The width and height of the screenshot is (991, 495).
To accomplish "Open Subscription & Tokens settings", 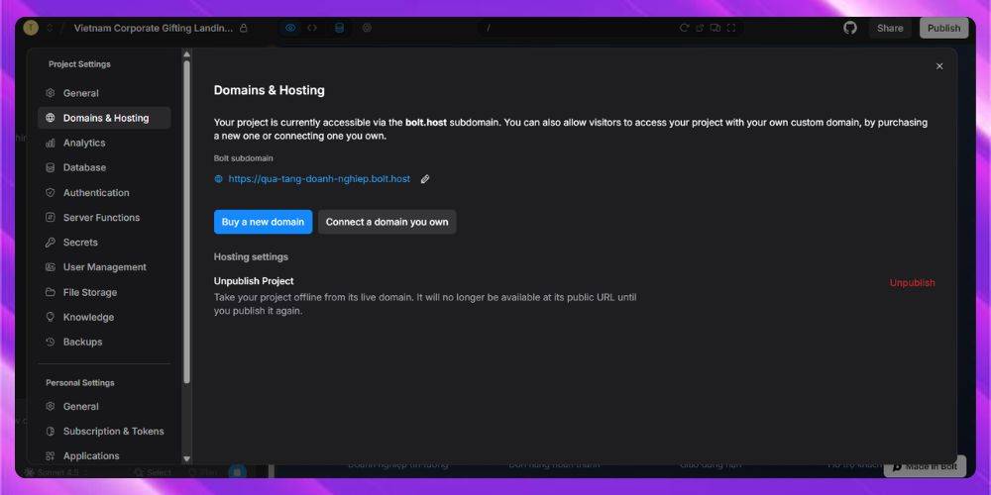I will coord(113,432).
